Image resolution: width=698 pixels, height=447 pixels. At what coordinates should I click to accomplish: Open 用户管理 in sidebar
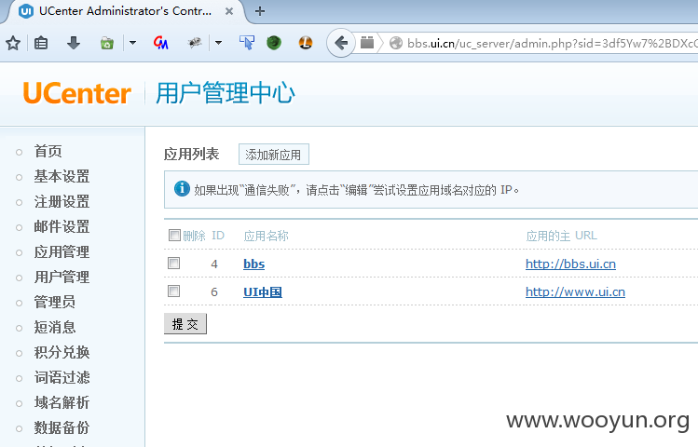(62, 277)
